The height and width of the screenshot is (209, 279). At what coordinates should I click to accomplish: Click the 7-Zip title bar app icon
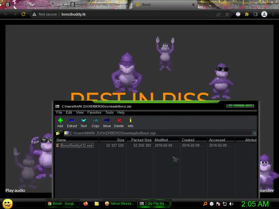coord(57,106)
